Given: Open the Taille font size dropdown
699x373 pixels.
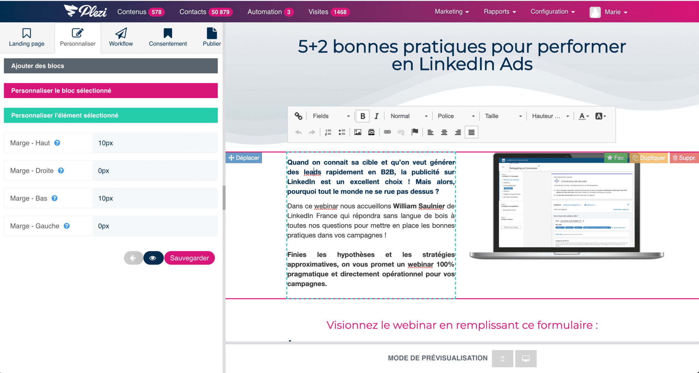Looking at the screenshot, I should click(x=503, y=116).
